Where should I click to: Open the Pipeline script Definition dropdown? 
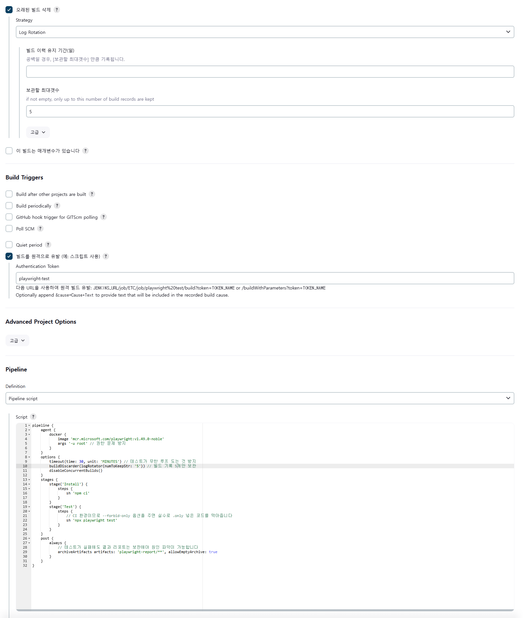pos(260,398)
